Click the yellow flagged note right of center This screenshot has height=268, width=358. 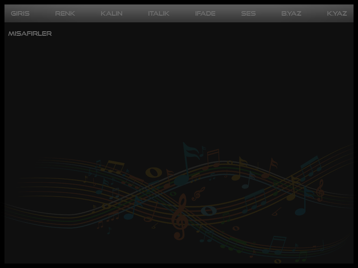click(242, 168)
